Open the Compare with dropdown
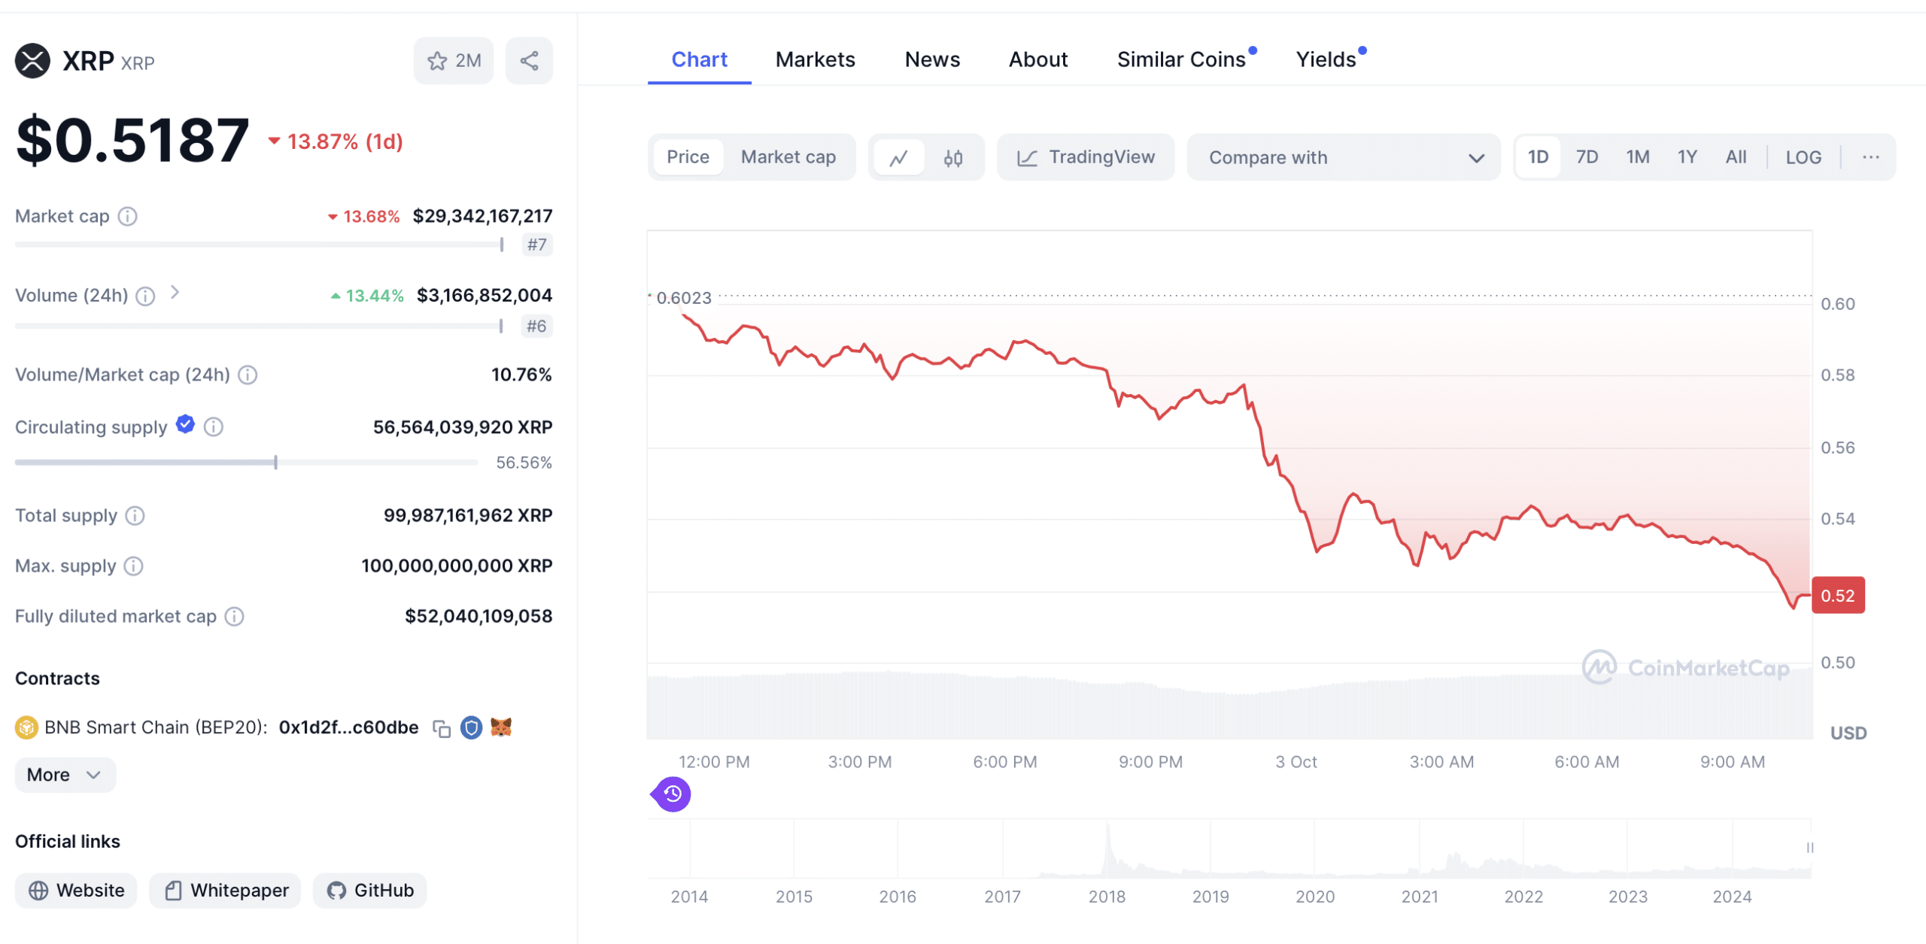This screenshot has width=1926, height=944. coord(1344,158)
